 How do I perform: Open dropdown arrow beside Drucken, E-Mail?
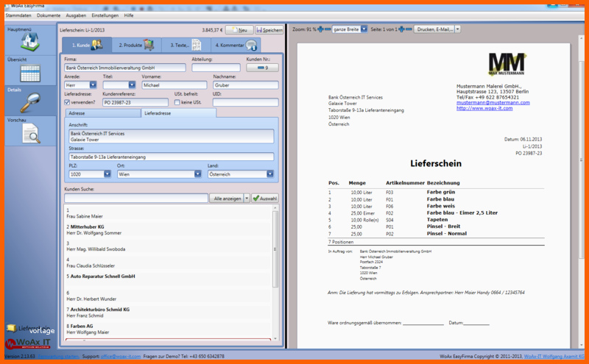pyautogui.click(x=457, y=29)
